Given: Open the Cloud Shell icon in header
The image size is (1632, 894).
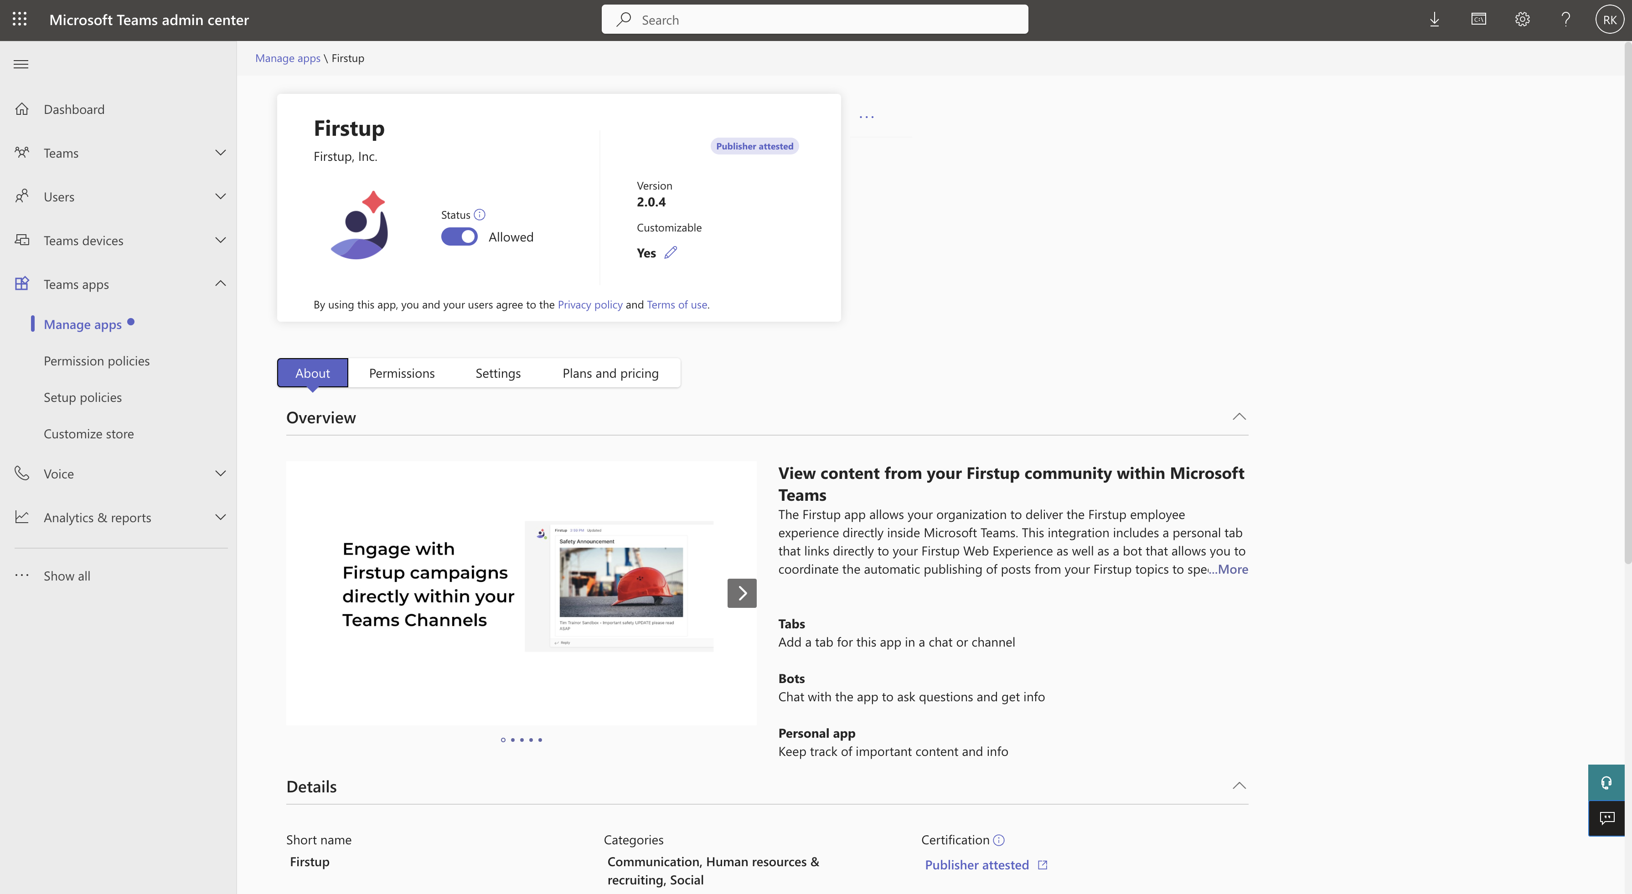Looking at the screenshot, I should pyautogui.click(x=1478, y=20).
